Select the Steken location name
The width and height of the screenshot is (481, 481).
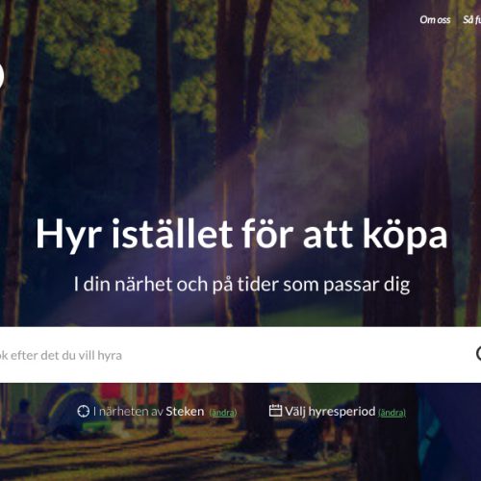(185, 411)
